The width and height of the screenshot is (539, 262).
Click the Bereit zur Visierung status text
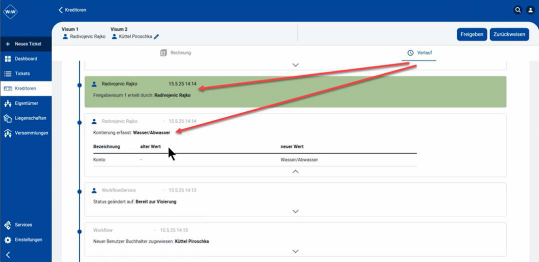coord(156,202)
